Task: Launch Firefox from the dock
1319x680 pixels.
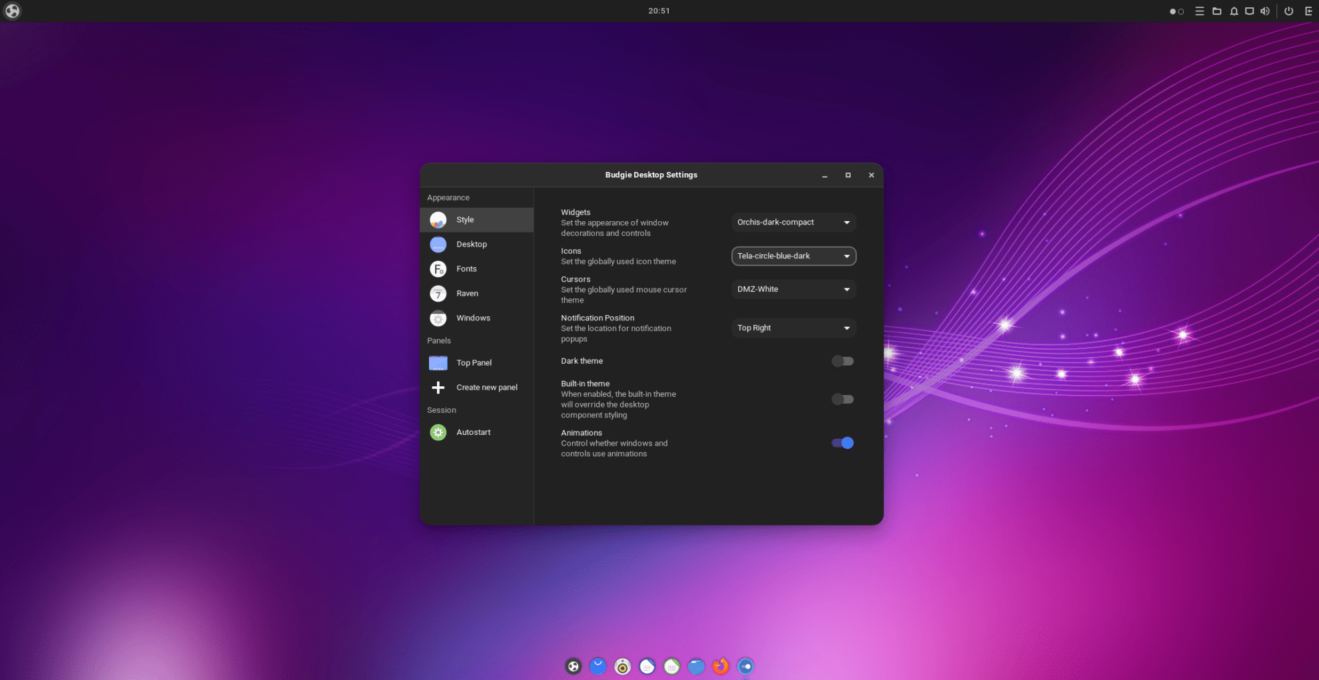Action: (721, 665)
